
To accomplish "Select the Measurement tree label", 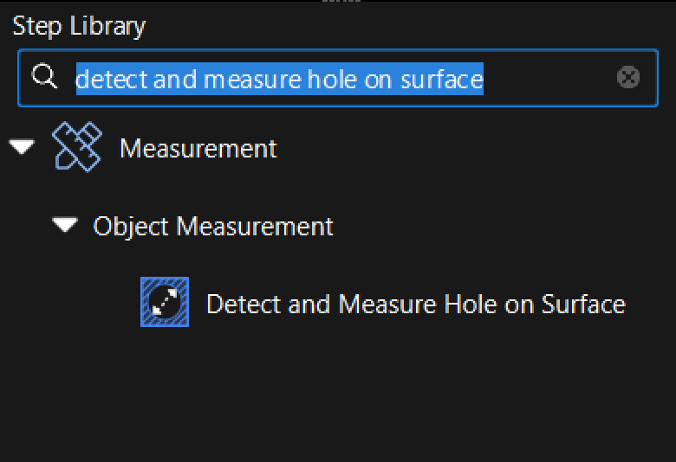I will 198,149.
